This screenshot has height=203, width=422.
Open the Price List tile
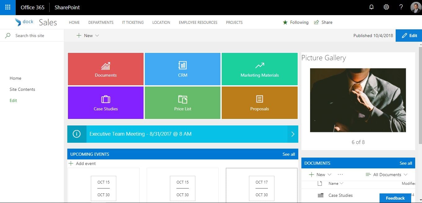click(x=182, y=103)
